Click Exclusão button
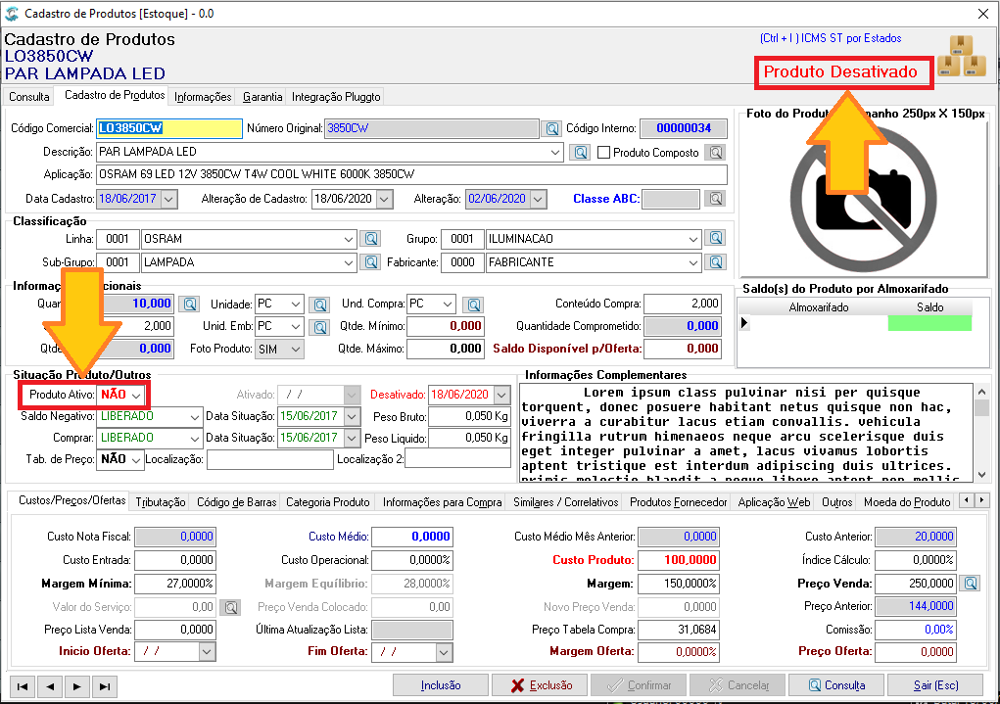The width and height of the screenshot is (1000, 704). pyautogui.click(x=541, y=685)
